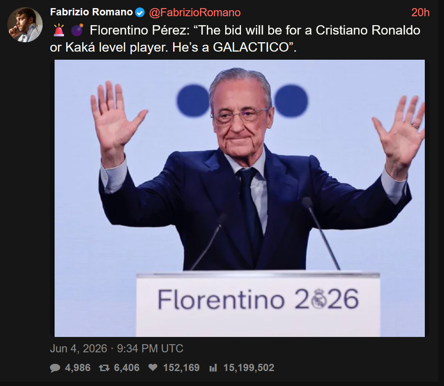Click the Real Madrid crest in 2026

point(319,299)
